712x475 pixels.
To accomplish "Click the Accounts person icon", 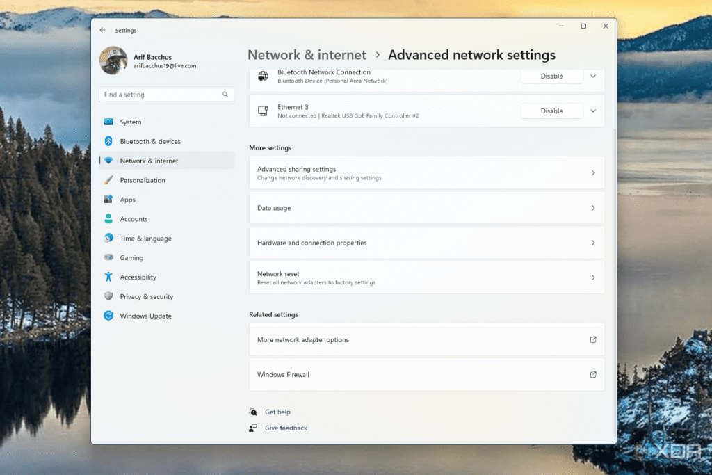I will point(108,219).
